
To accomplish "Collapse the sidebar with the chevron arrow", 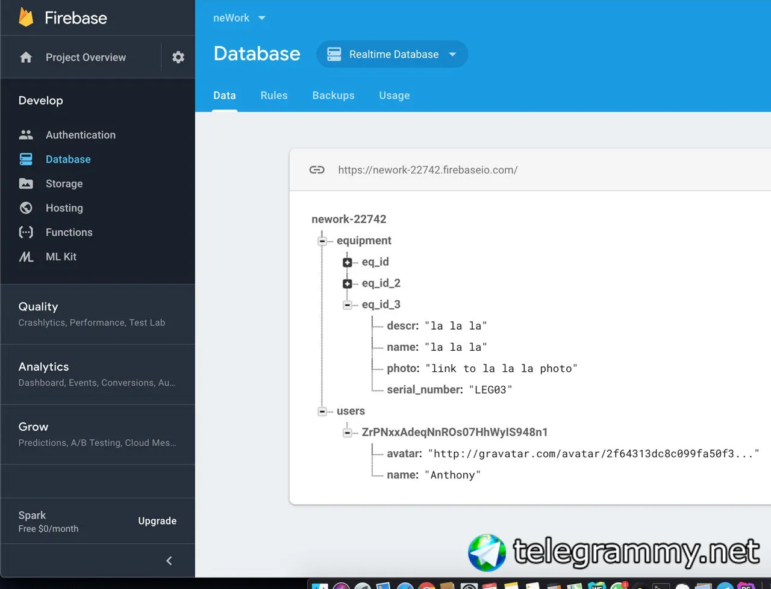I will tap(169, 561).
